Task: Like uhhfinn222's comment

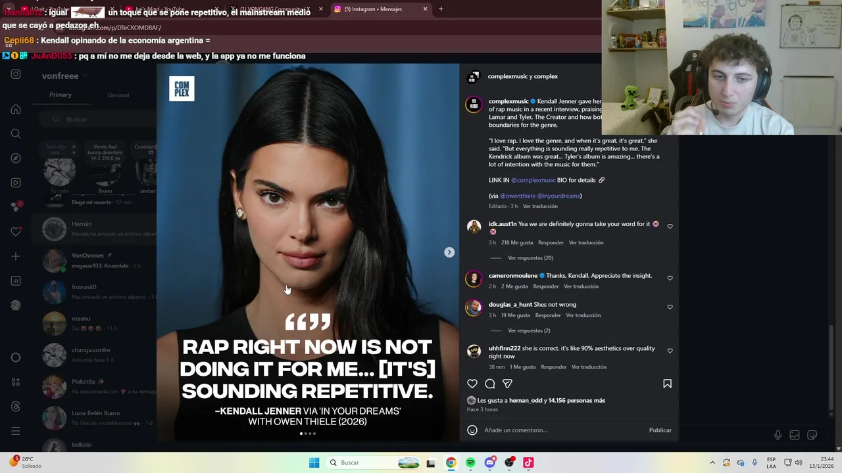Action: tap(670, 351)
